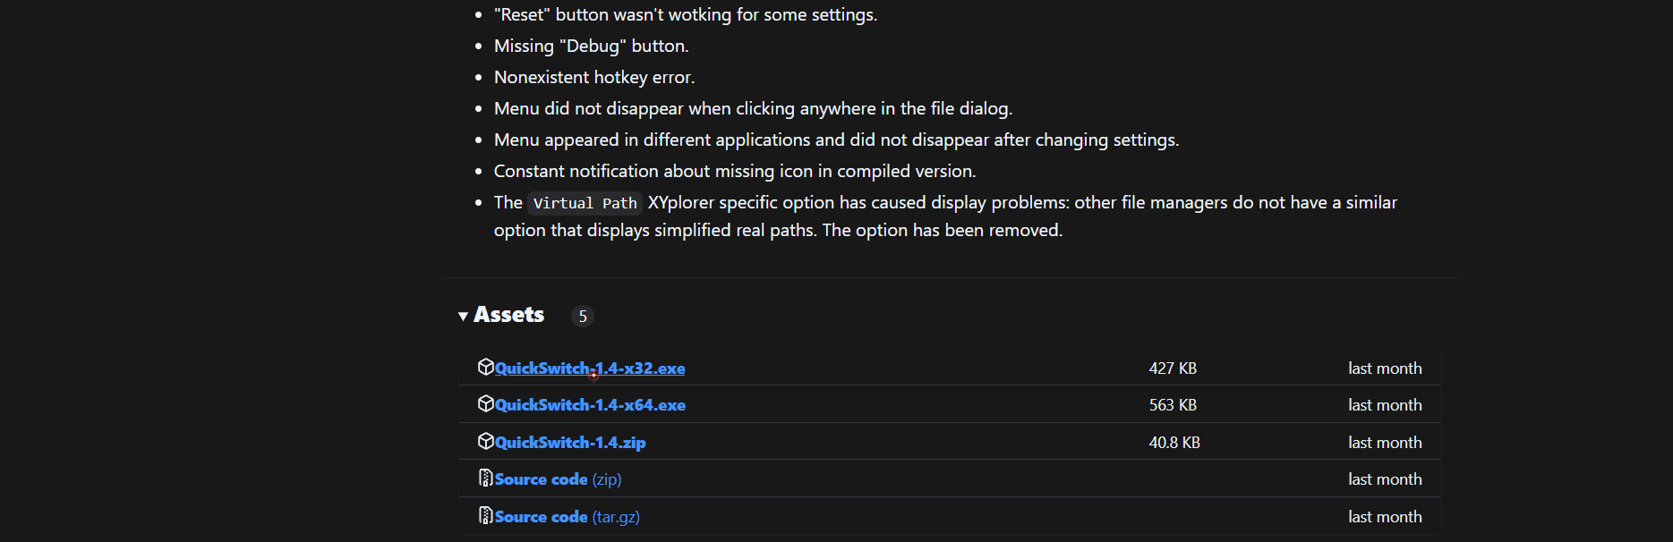Click the 427 KB file size
This screenshot has height=542, width=1673.
click(1173, 368)
